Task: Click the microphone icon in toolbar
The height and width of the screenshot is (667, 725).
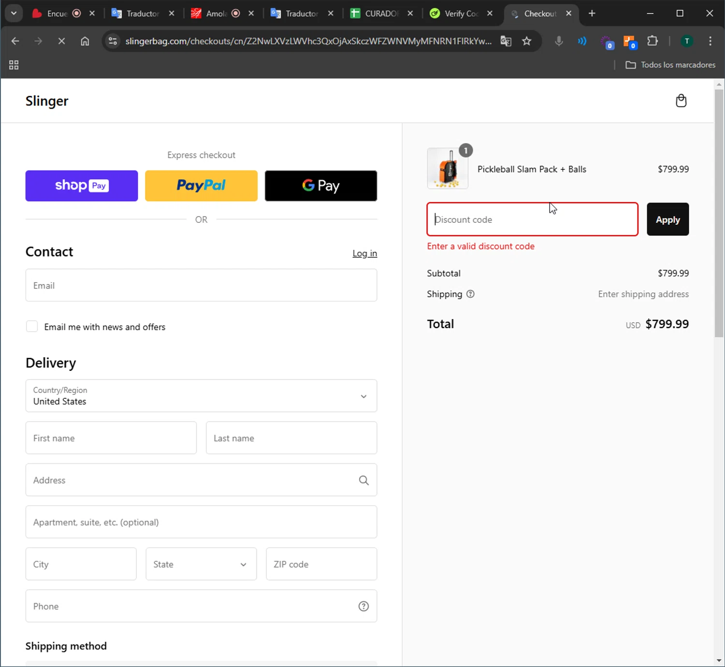Action: click(559, 41)
